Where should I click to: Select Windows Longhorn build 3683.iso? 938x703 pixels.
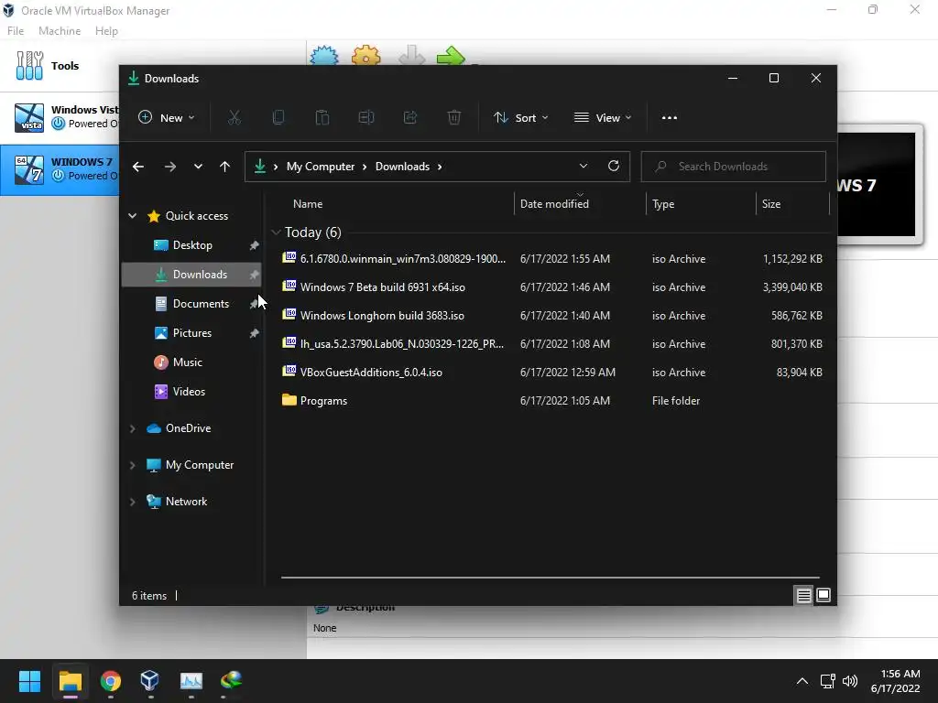coord(551,316)
